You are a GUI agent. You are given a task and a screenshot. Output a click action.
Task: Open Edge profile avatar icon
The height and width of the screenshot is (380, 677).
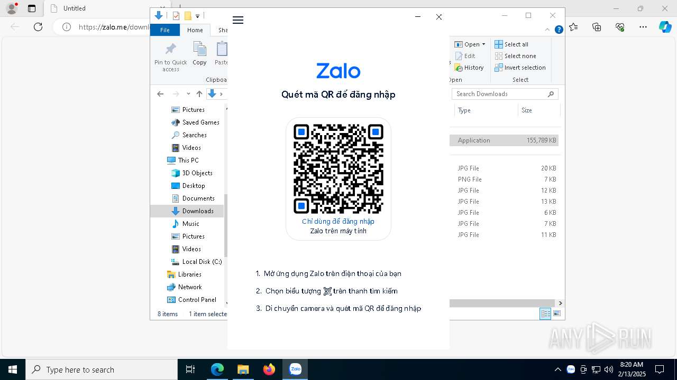(12, 8)
